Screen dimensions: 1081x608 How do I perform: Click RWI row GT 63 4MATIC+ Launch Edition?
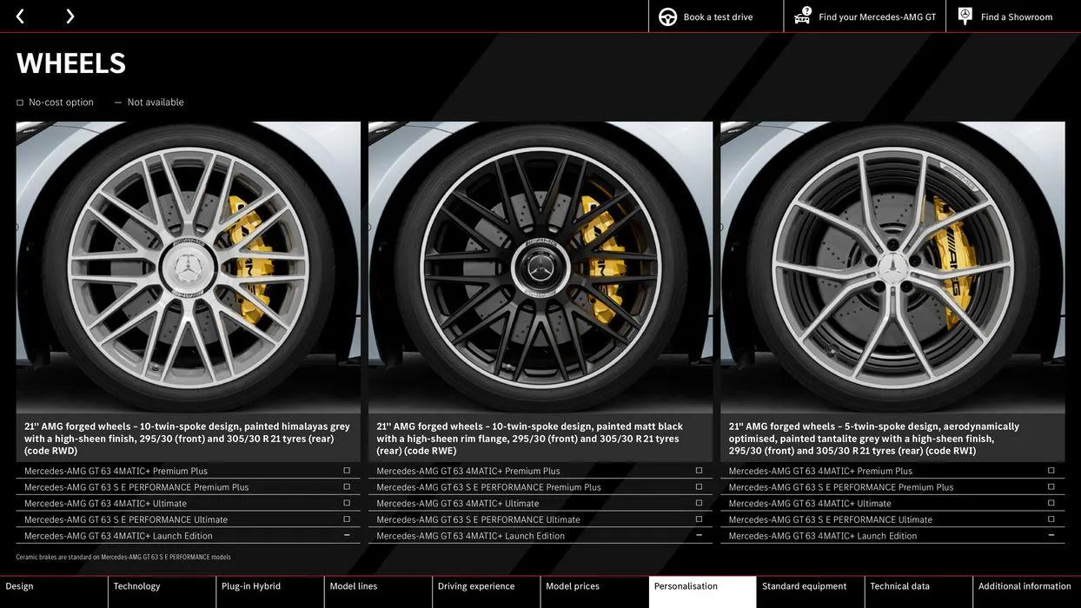tap(892, 536)
